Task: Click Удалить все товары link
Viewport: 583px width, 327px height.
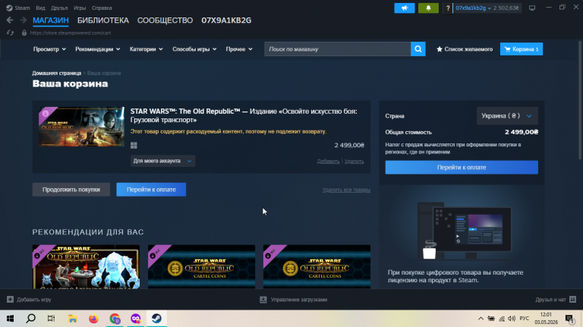Action: pyautogui.click(x=346, y=190)
